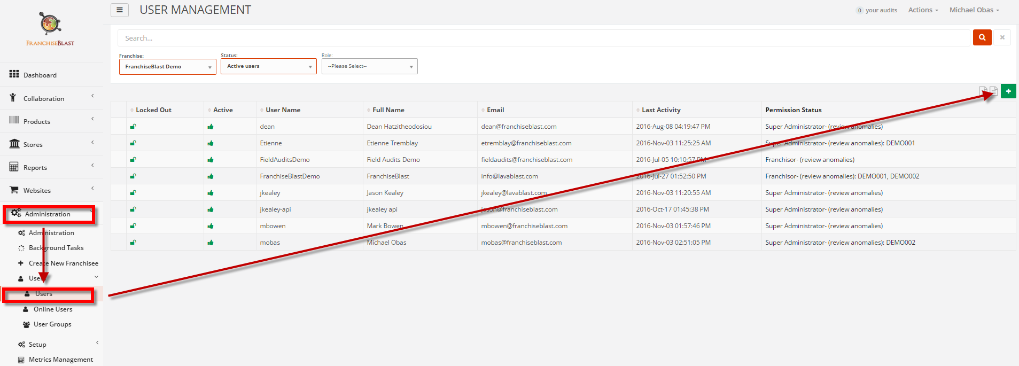Viewport: 1019px width, 366px height.
Task: Open the Role Please Select dropdown
Action: click(x=369, y=66)
